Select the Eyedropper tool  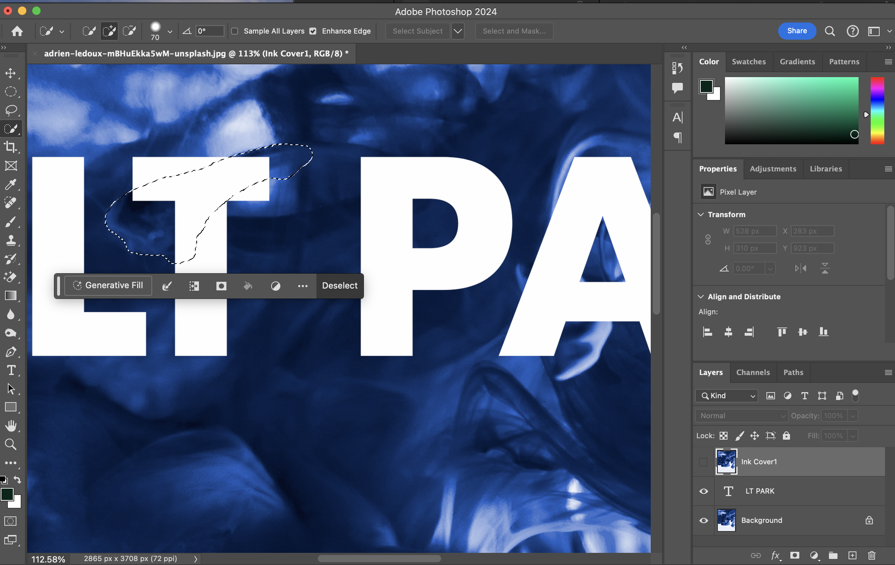pyautogui.click(x=11, y=184)
